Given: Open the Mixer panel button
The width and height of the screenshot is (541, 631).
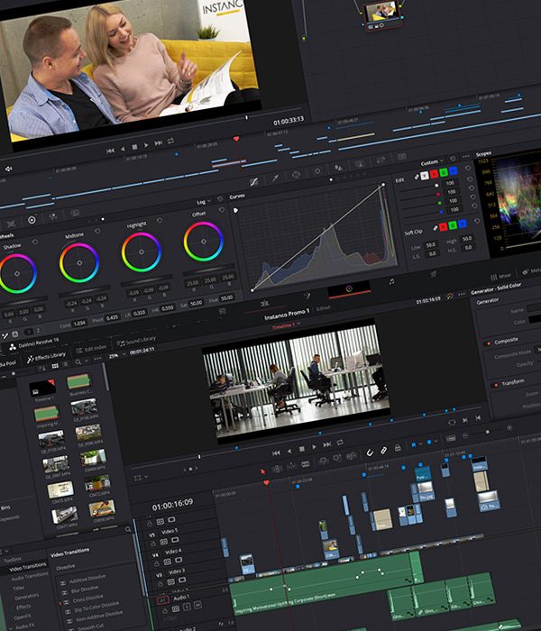Looking at the screenshot, I should (500, 276).
